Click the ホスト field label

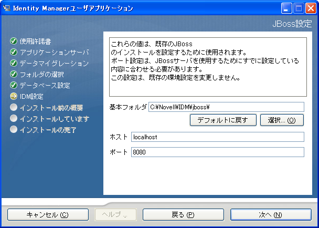pos(119,137)
